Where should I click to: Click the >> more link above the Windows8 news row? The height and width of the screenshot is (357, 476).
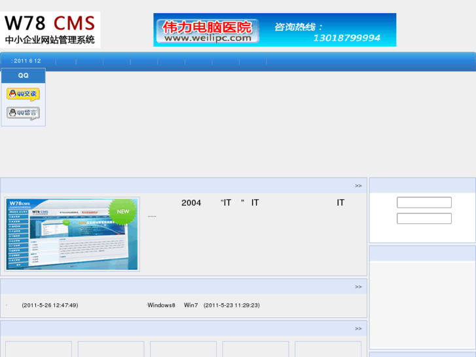(358, 287)
